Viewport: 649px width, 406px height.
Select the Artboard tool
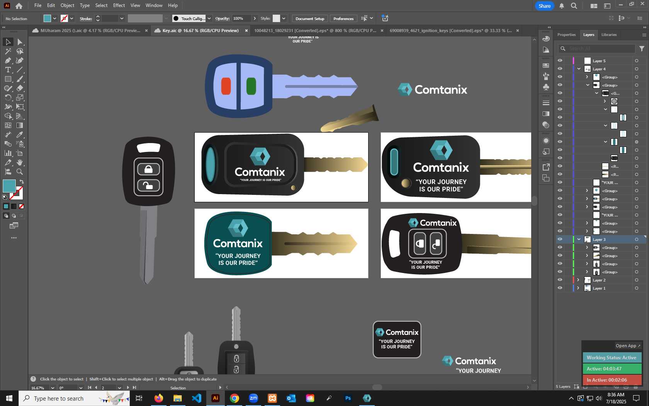(20, 153)
